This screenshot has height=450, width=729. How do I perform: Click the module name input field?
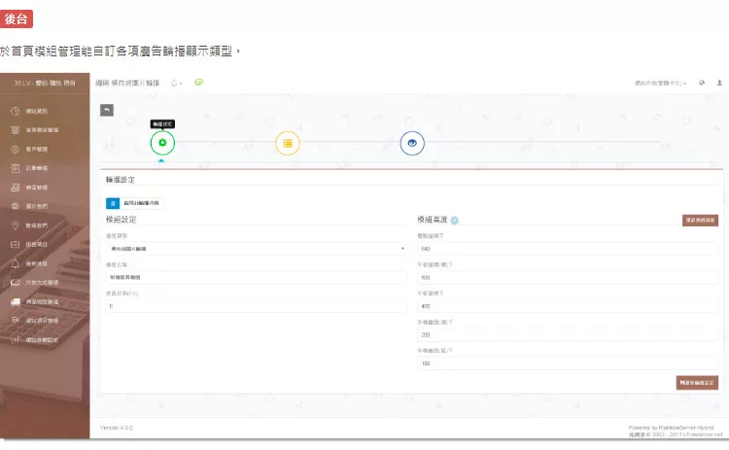pos(256,277)
